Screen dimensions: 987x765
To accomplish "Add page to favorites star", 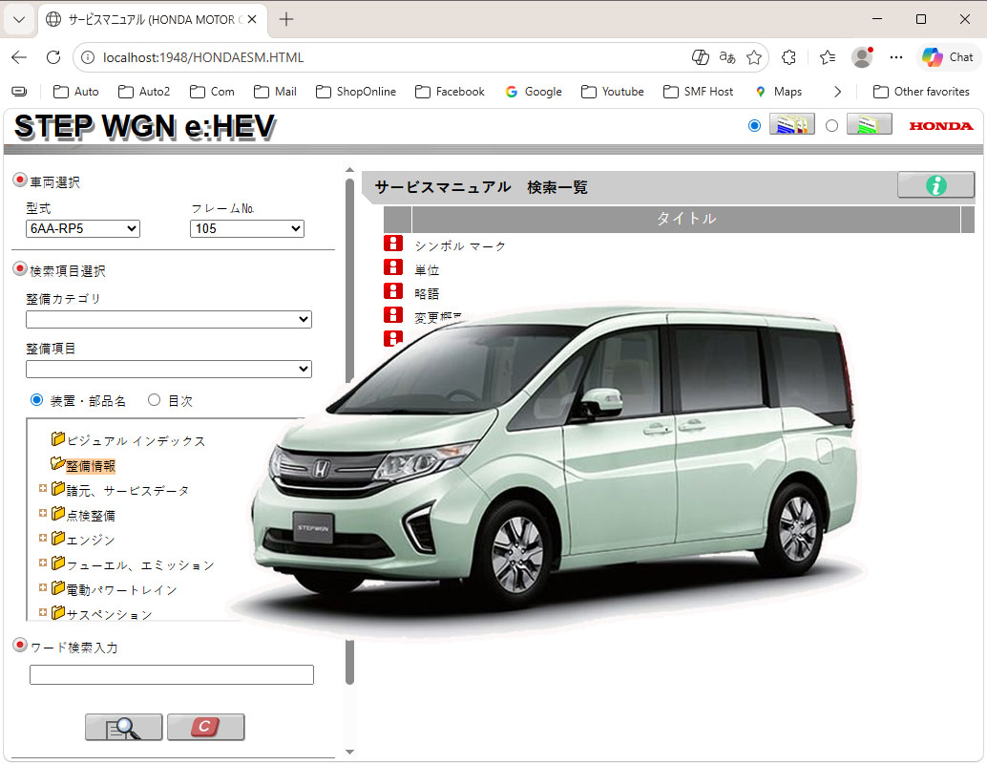I will 753,57.
